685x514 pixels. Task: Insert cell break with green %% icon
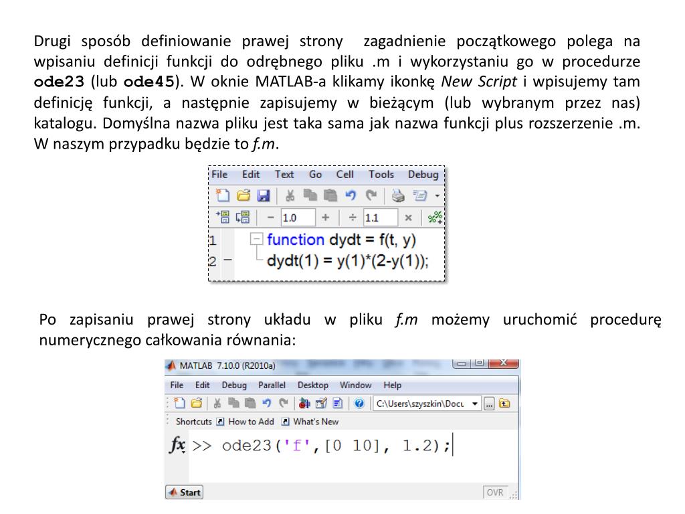click(435, 218)
